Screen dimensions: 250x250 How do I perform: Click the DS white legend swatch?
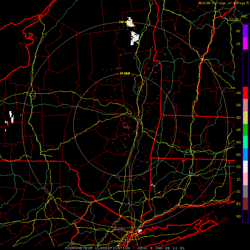tap(245, 167)
